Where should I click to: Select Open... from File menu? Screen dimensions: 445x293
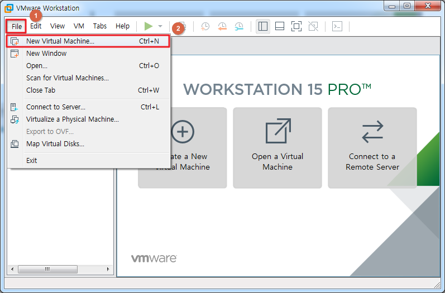[88, 66]
